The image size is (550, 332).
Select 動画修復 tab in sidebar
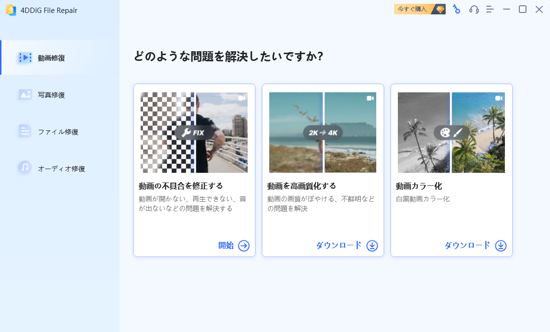pos(51,58)
